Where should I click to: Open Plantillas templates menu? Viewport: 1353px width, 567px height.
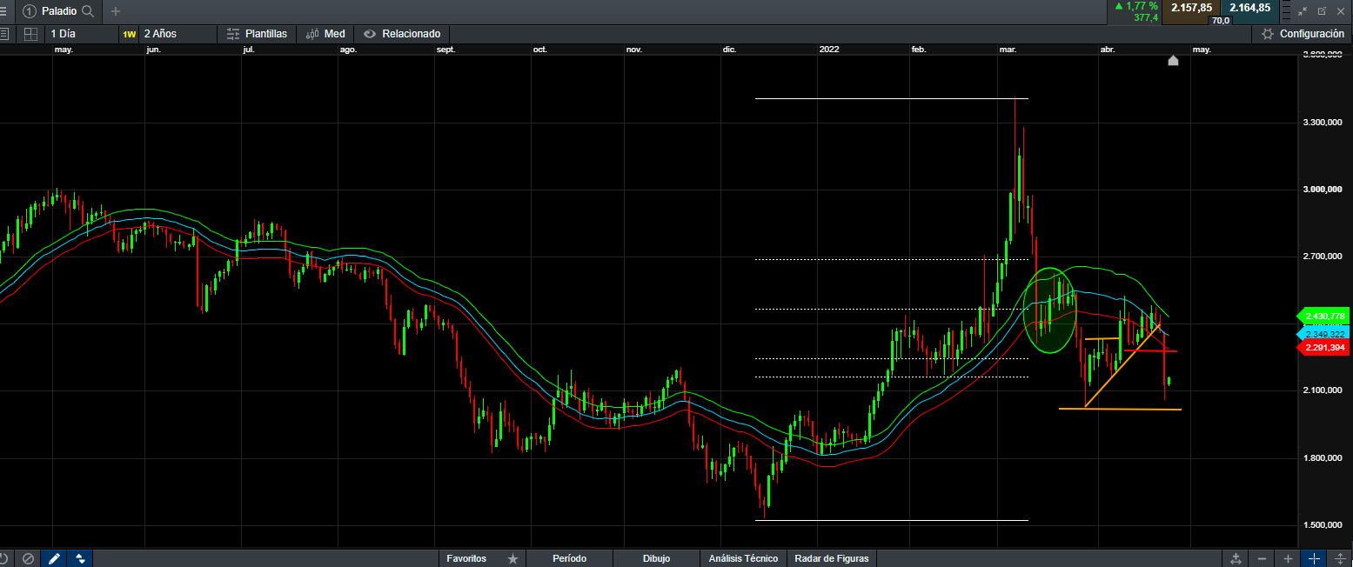tap(257, 34)
